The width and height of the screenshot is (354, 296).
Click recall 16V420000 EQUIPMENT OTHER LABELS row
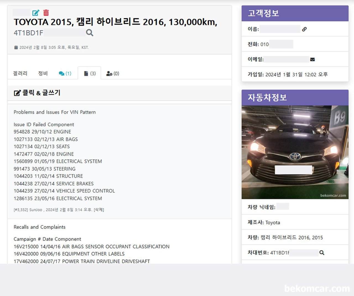(69, 254)
